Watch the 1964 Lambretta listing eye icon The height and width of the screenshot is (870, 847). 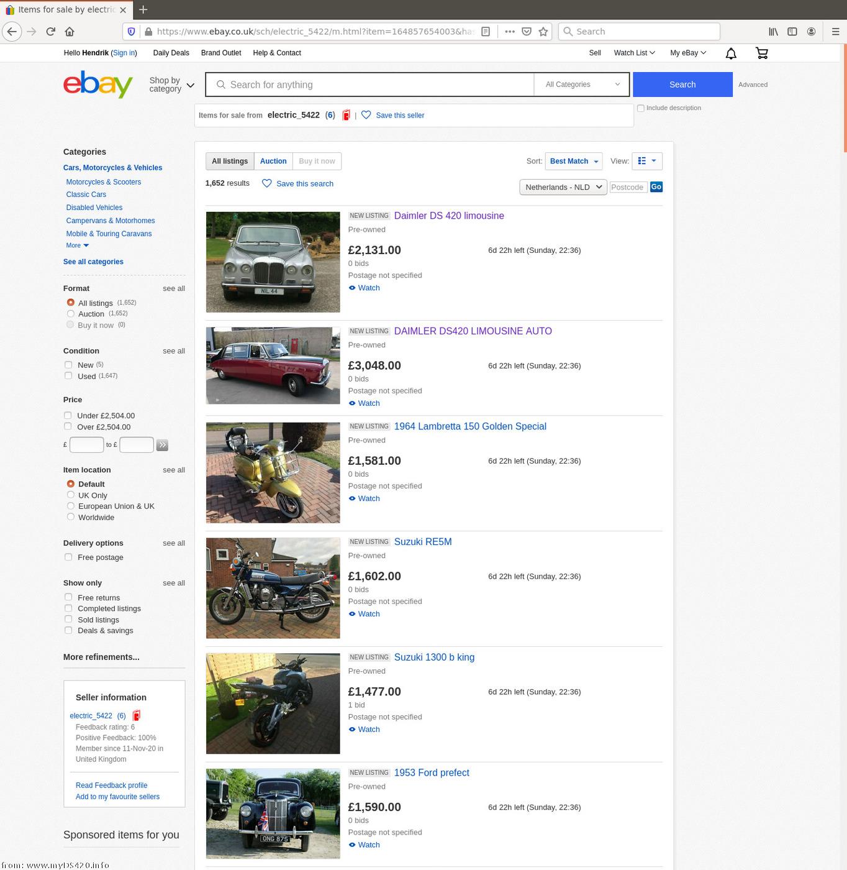352,498
